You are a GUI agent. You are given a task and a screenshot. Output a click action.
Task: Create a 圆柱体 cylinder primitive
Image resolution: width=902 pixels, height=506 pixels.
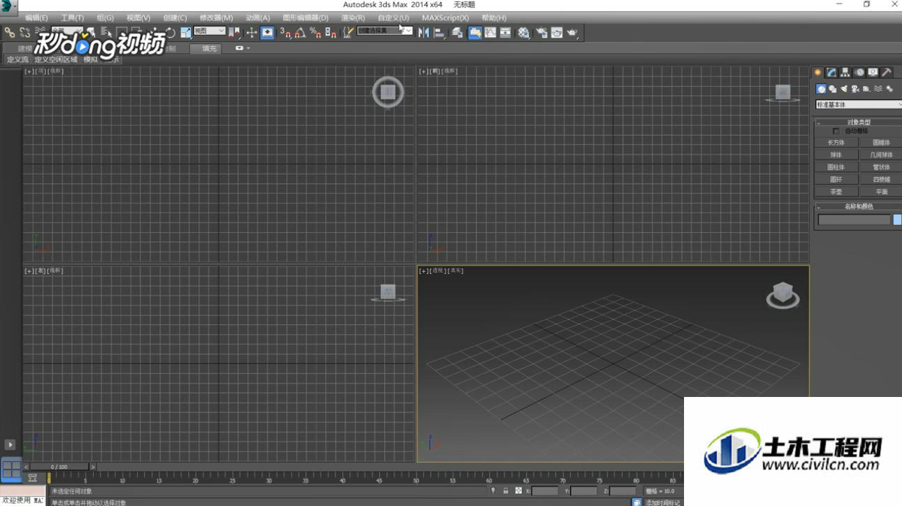point(836,167)
